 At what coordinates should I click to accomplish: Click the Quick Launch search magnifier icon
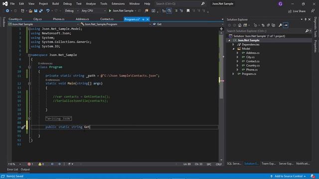(x=203, y=3)
